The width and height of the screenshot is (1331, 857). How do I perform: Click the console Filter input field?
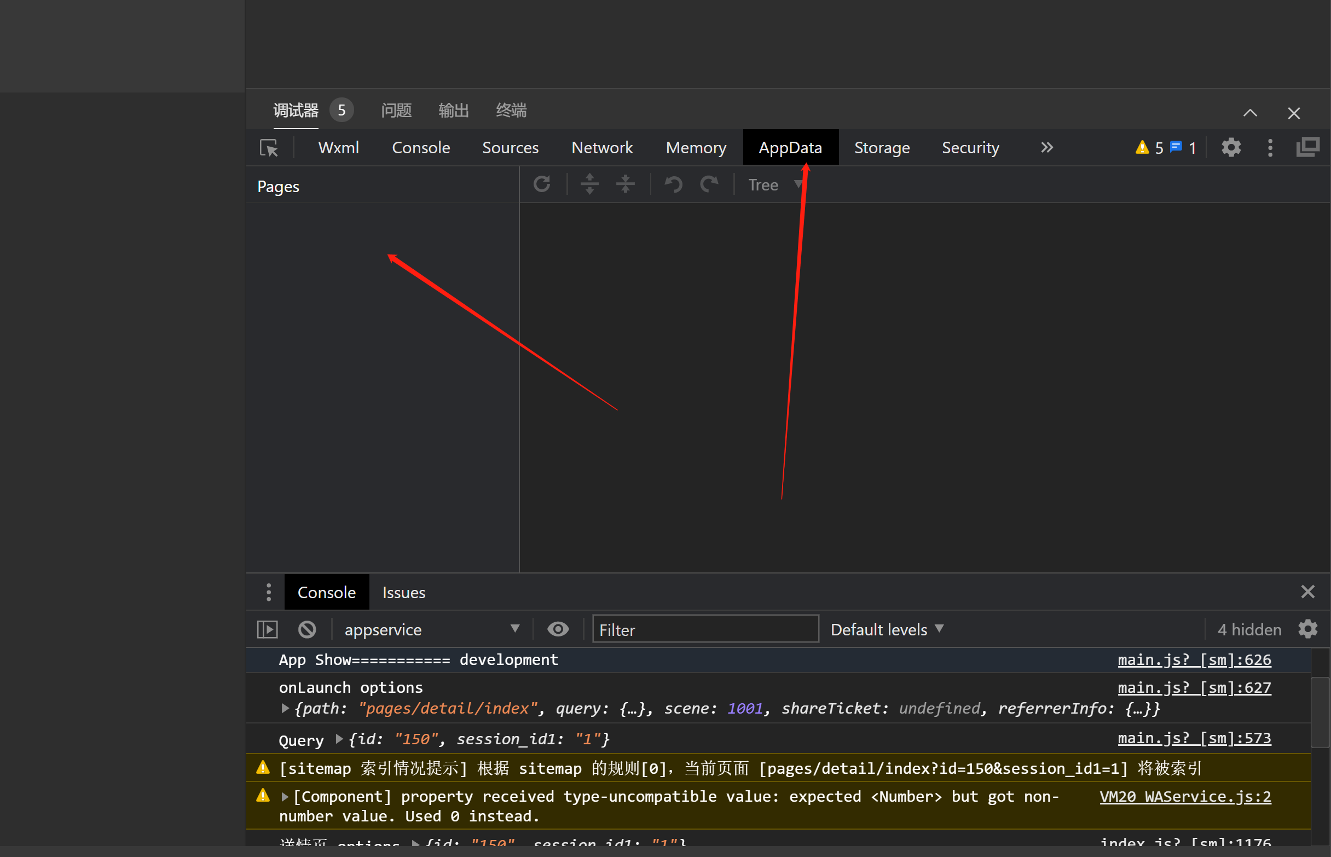pyautogui.click(x=704, y=629)
